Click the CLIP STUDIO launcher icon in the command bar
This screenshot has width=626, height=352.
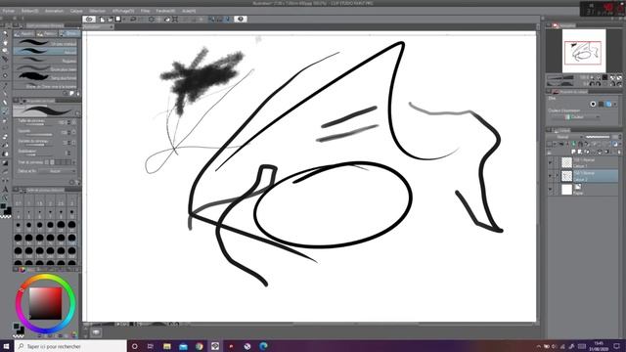tap(89, 20)
